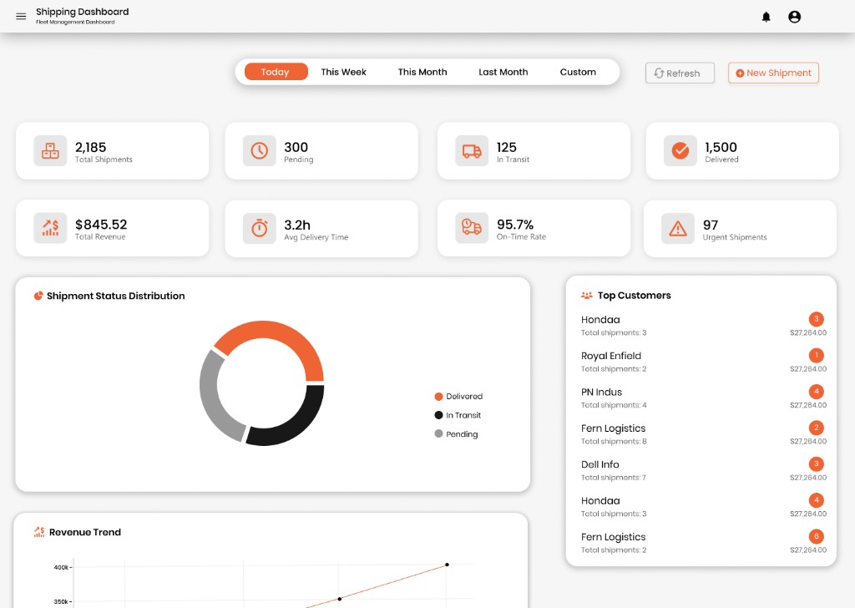855x608 pixels.
Task: Click the 2,185 Total Shipments value
Action: point(90,147)
